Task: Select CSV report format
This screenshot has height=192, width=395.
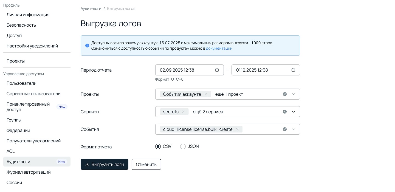Action: click(158, 146)
